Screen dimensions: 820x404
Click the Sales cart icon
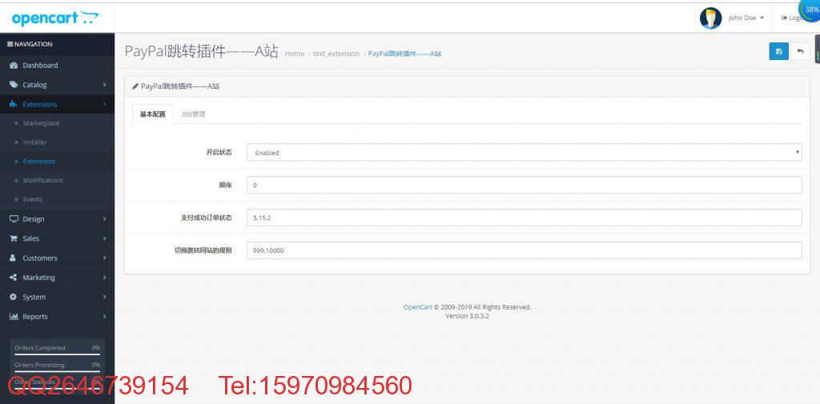(14, 238)
